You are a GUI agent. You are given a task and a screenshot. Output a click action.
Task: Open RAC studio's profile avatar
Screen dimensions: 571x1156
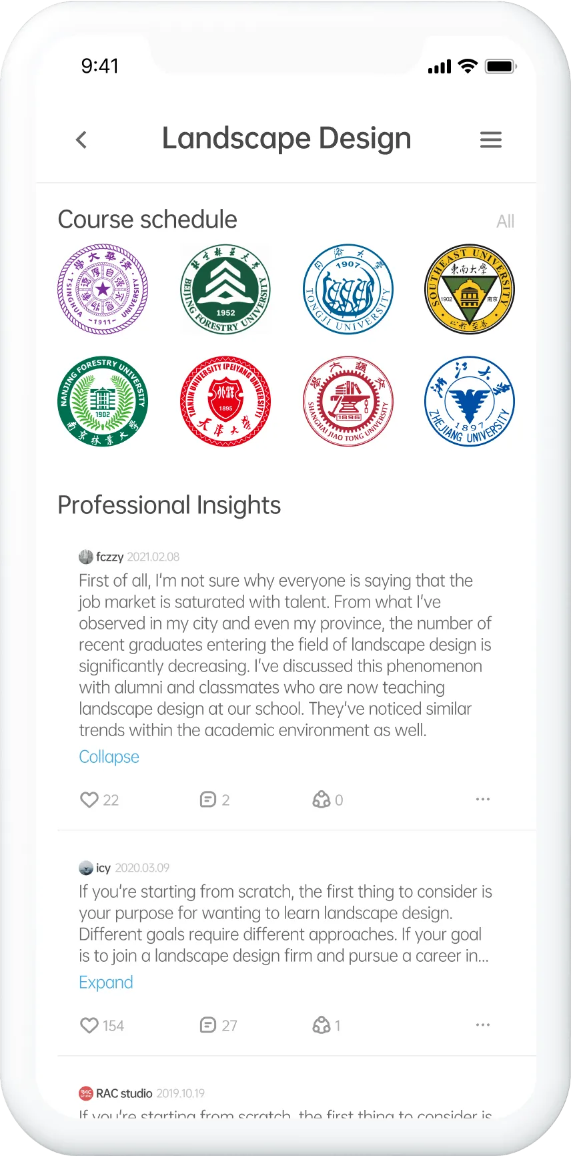(86, 1093)
